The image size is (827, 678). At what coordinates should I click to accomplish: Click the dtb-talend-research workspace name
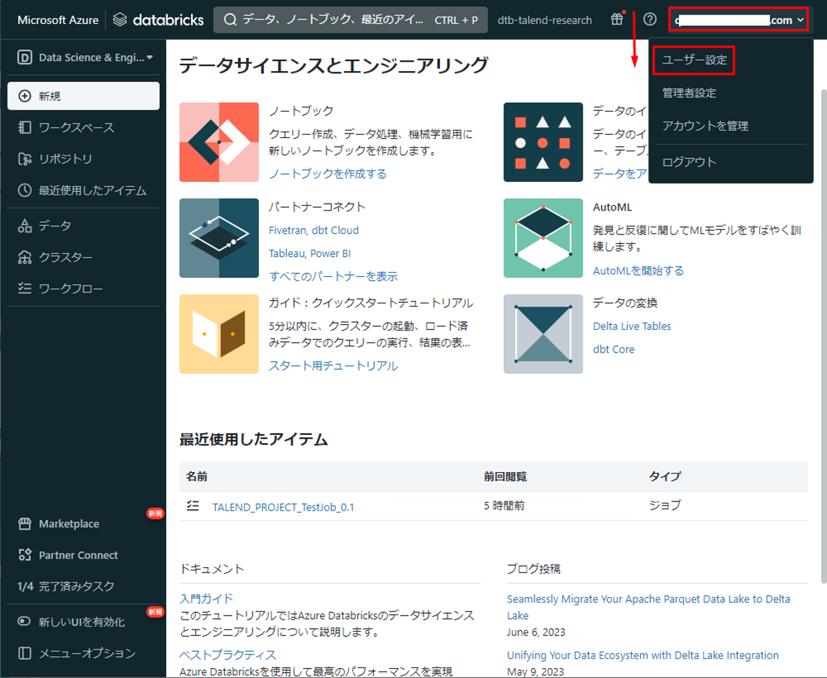tap(544, 20)
